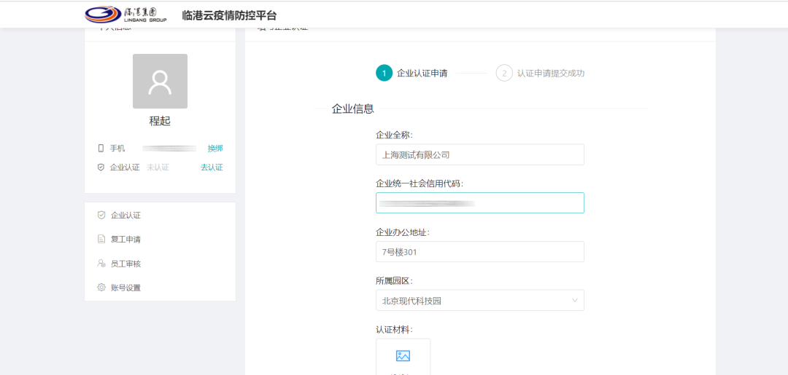This screenshot has height=375, width=788.
Task: Click the 账号设置 gear icon
Action: coord(101,288)
